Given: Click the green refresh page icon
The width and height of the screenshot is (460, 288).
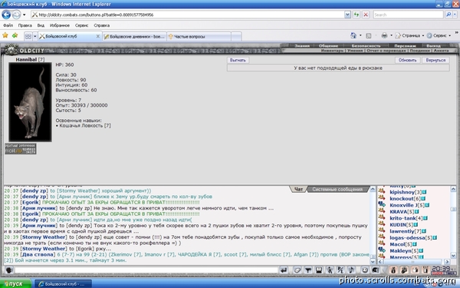Looking at the screenshot, I should click(356, 15).
